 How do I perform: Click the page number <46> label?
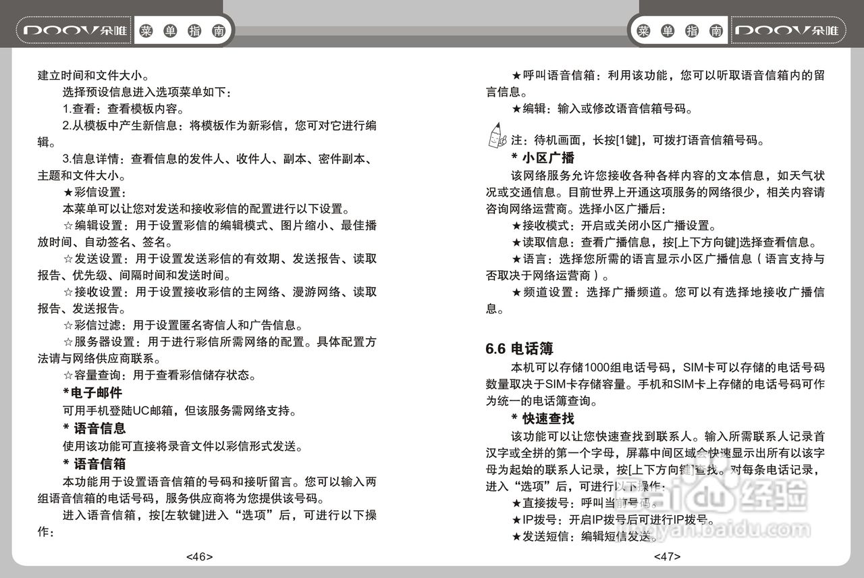[198, 556]
